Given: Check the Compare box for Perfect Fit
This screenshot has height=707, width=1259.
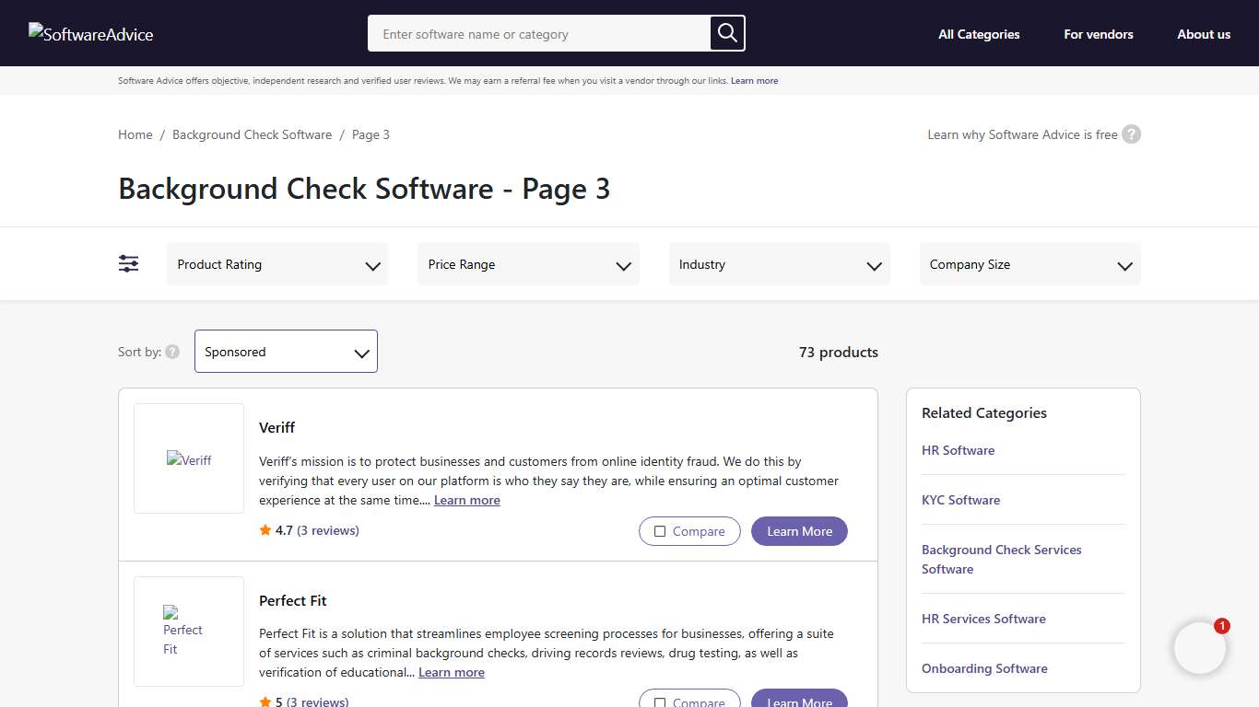Looking at the screenshot, I should [660, 701].
